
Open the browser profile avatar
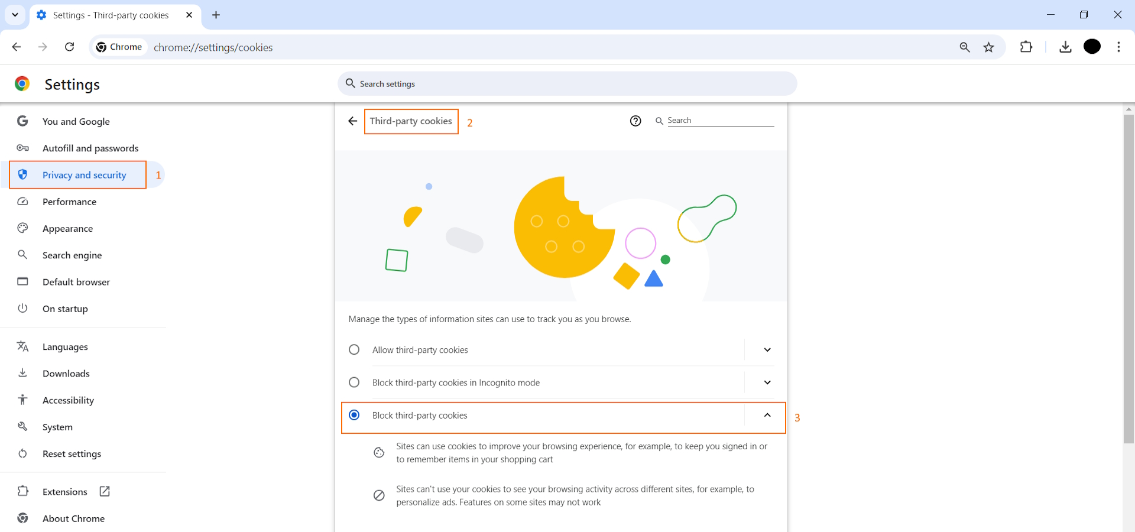1092,47
